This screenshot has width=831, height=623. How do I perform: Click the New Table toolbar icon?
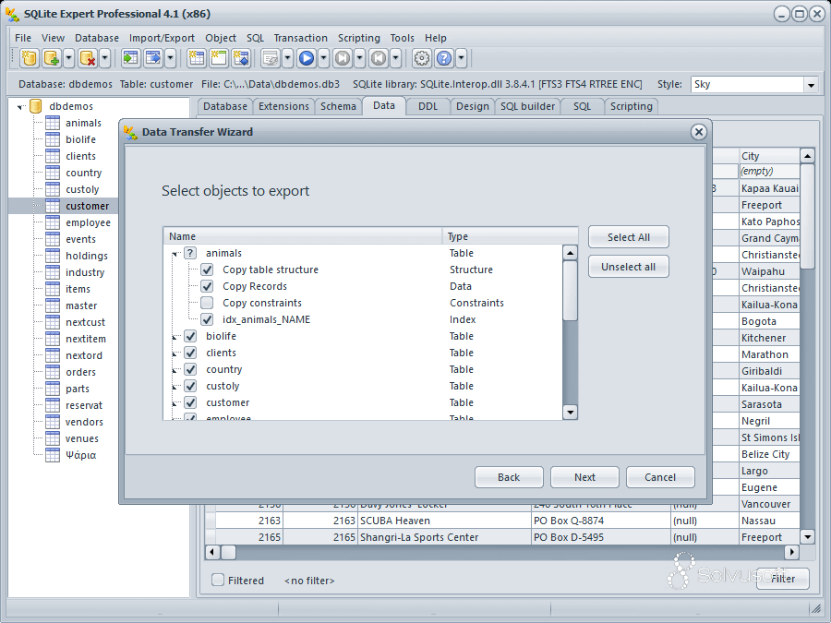point(196,58)
